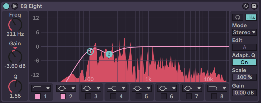Click the save preset disk icon
This screenshot has width=261, height=103.
pyautogui.click(x=254, y=6)
